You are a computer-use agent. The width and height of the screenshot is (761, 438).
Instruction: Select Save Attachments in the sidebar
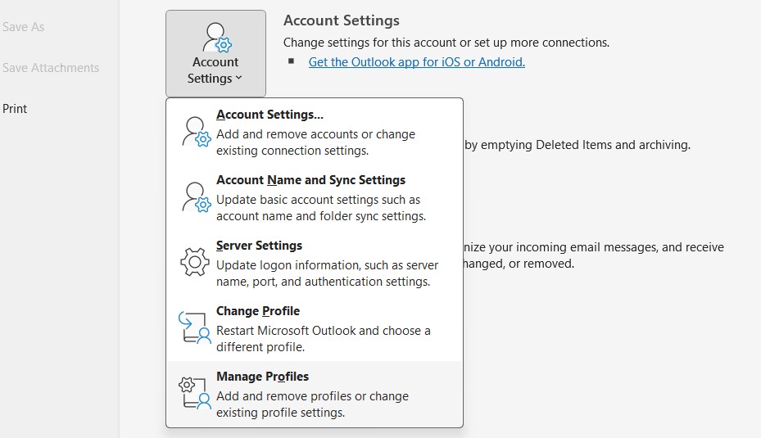(50, 68)
